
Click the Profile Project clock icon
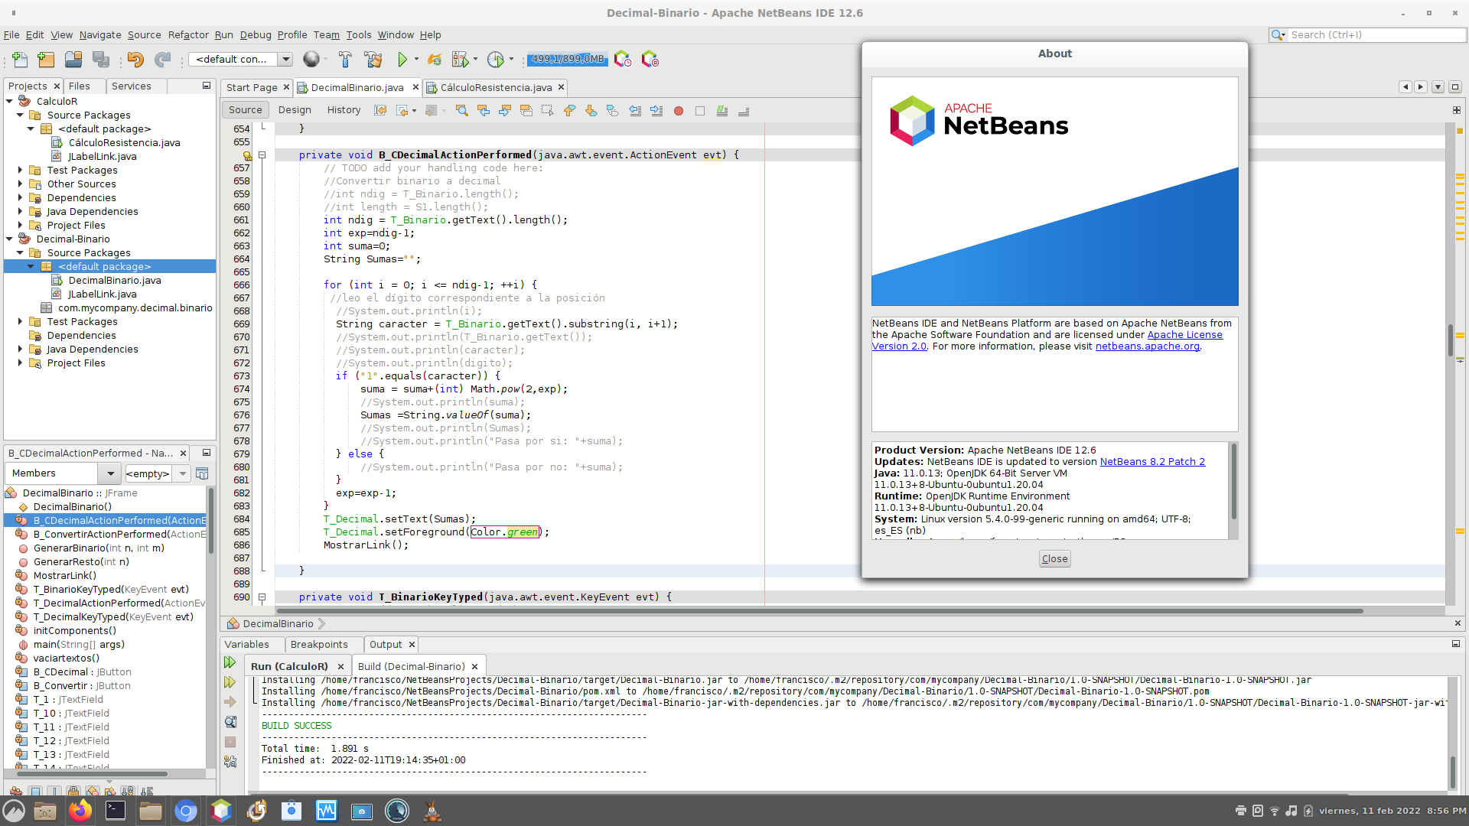coord(495,60)
